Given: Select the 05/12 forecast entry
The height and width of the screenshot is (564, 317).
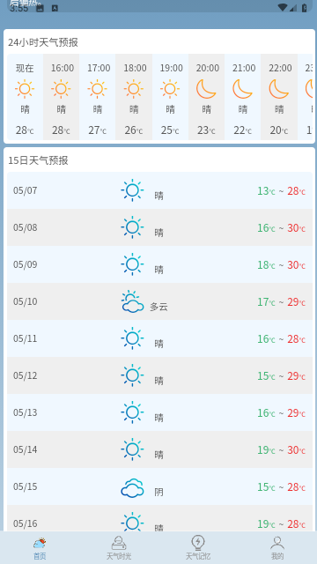Looking at the screenshot, I should pyautogui.click(x=159, y=375).
